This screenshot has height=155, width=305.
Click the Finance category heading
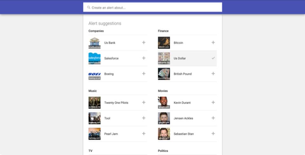tap(163, 31)
